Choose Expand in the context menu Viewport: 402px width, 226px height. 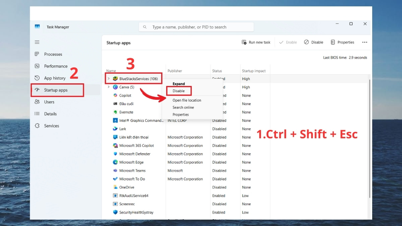(179, 84)
